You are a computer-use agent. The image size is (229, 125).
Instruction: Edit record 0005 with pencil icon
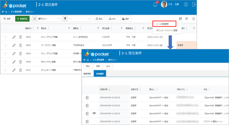coord(14,45)
